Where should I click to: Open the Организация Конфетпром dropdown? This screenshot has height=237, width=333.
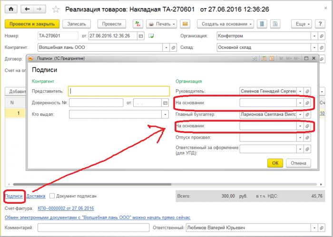click(x=314, y=36)
